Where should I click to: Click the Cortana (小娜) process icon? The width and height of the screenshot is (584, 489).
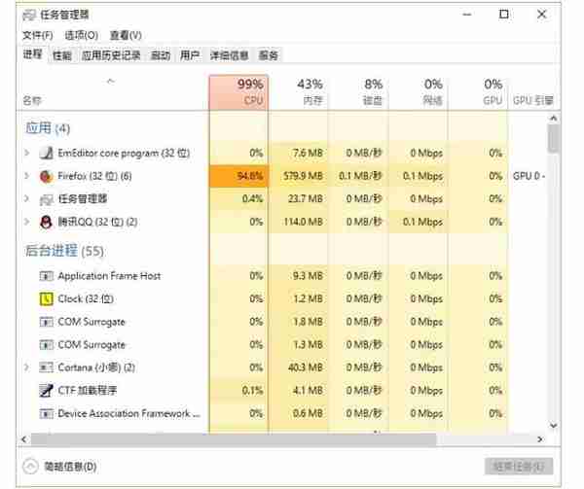(x=46, y=367)
